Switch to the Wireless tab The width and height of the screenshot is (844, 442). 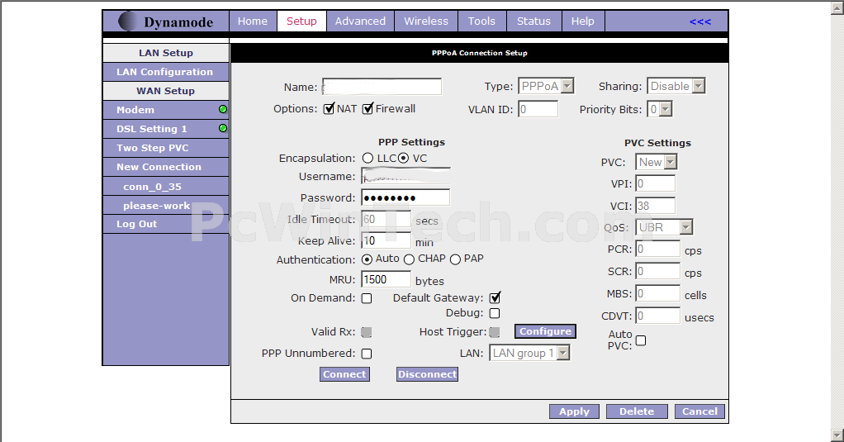pos(426,21)
